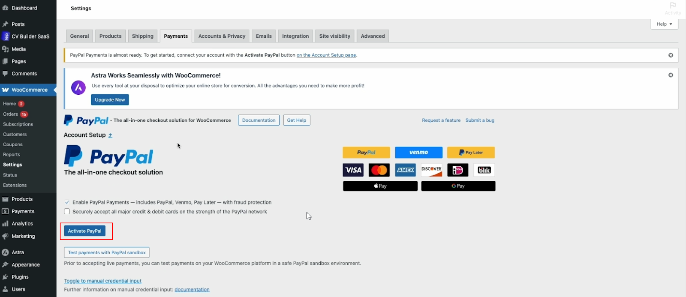Switch to the Integration tab

pyautogui.click(x=295, y=36)
